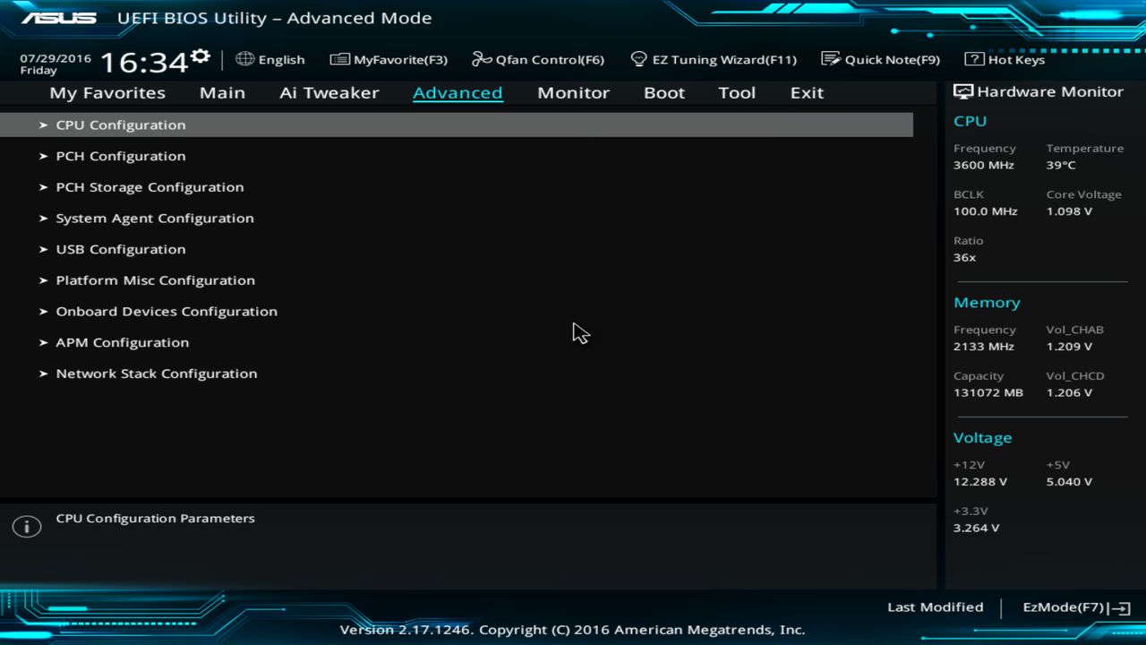Open Qfan Control

[x=537, y=59]
